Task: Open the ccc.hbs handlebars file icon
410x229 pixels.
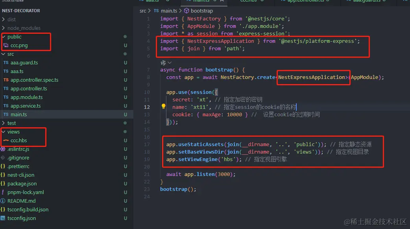Action: coord(6,141)
